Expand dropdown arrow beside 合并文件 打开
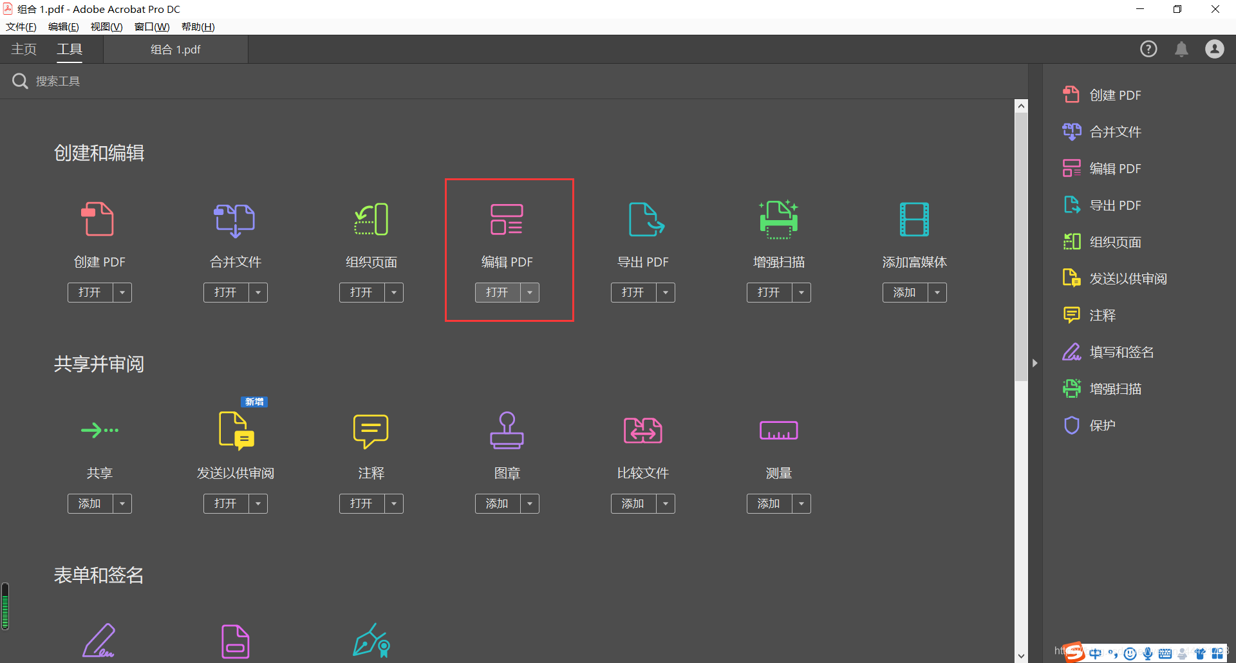The height and width of the screenshot is (663, 1236). click(x=258, y=292)
